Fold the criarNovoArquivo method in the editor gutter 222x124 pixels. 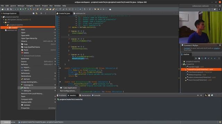(60, 68)
